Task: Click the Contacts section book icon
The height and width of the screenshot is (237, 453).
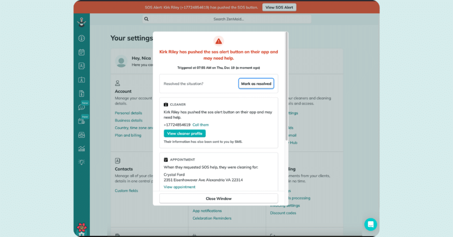Action: [x=118, y=161]
